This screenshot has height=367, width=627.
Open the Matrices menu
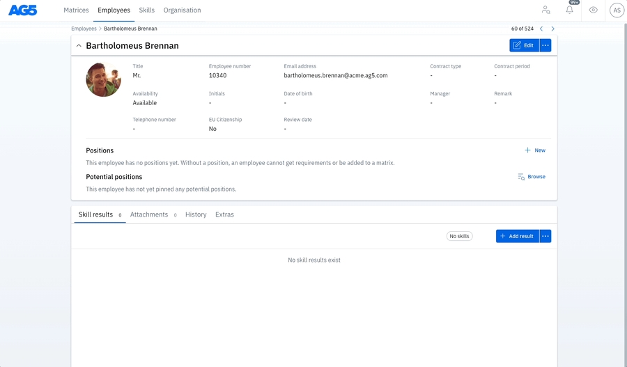coord(76,10)
